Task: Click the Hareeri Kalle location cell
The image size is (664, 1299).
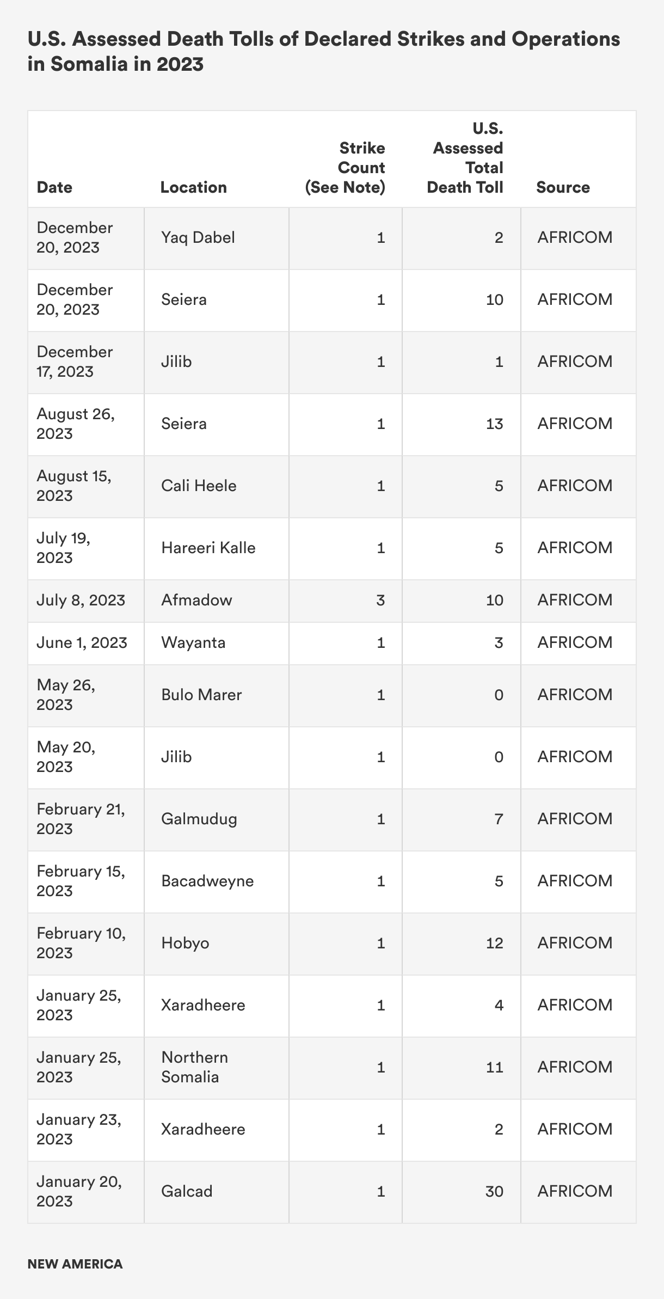Action: (208, 548)
